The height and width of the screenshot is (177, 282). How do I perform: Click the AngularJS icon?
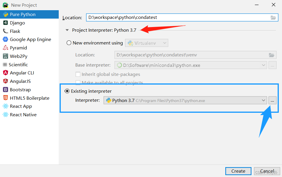[x=6, y=81]
